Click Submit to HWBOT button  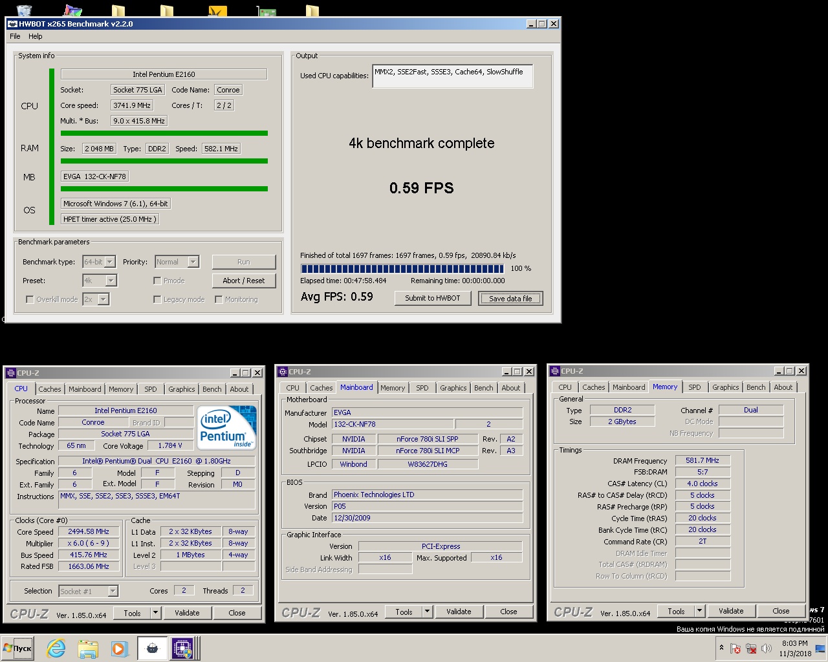[x=433, y=298]
